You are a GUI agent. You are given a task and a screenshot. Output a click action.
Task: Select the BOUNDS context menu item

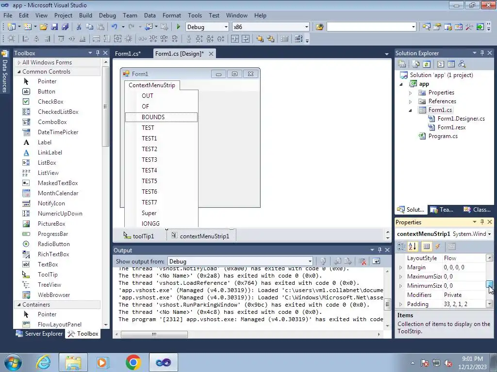tap(161, 117)
